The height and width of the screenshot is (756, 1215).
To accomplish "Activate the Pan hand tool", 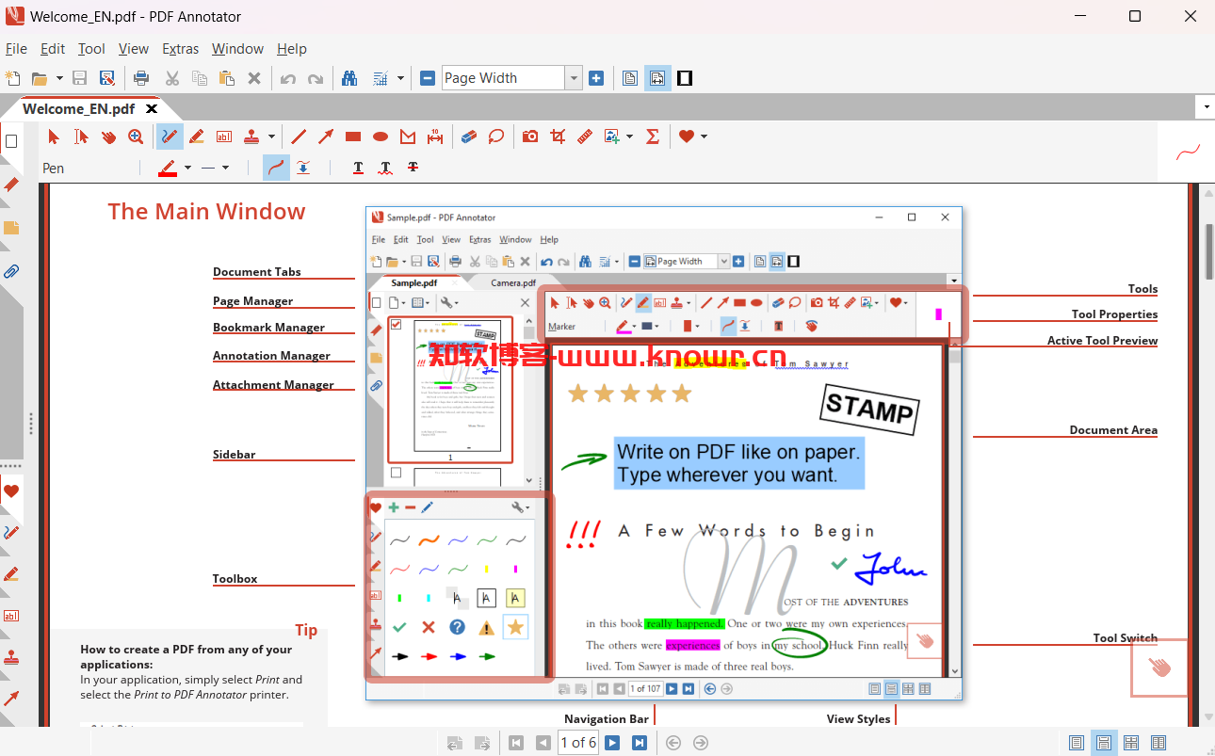I will tap(108, 137).
